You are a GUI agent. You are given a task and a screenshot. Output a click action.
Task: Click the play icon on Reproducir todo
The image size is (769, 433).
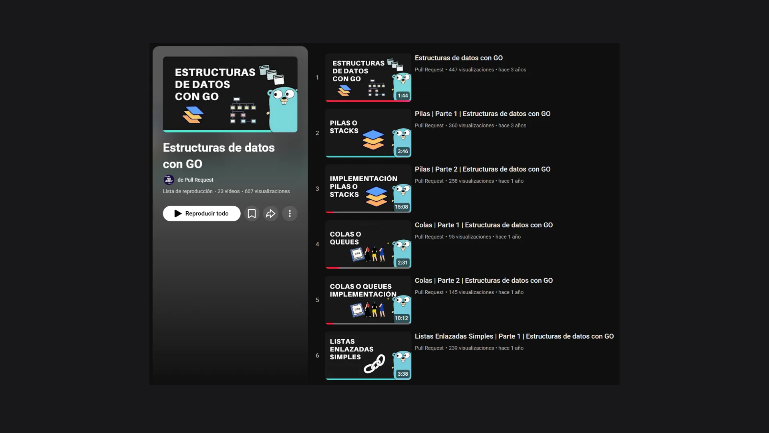pyautogui.click(x=177, y=213)
